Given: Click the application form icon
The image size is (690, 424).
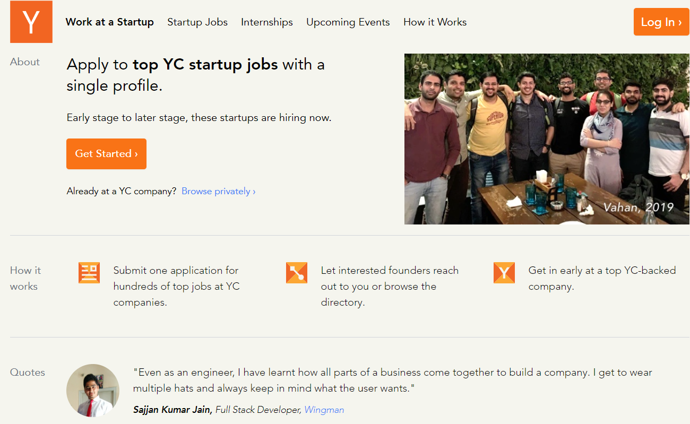Looking at the screenshot, I should point(89,273).
